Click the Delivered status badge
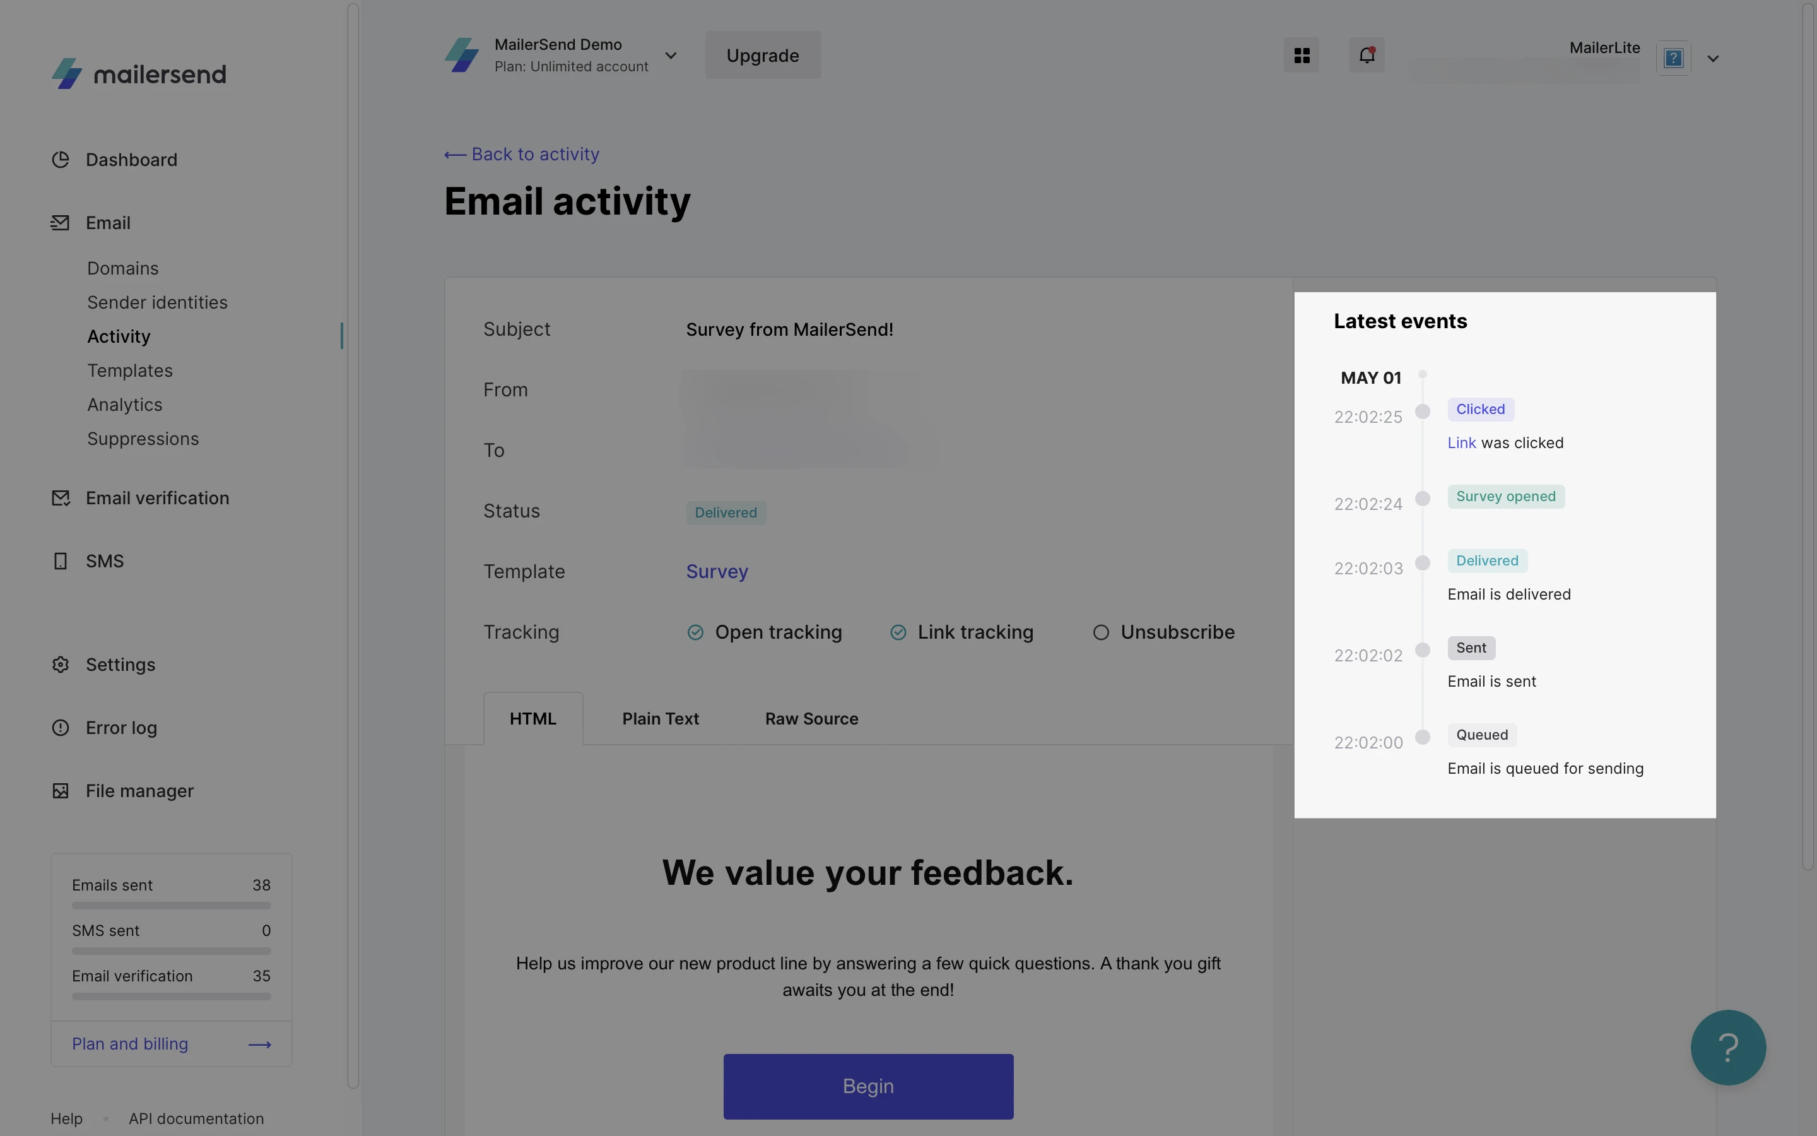 (x=726, y=513)
